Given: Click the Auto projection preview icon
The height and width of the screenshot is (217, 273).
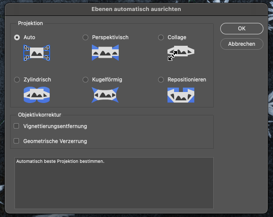Looking at the screenshot, I should click(x=37, y=53).
